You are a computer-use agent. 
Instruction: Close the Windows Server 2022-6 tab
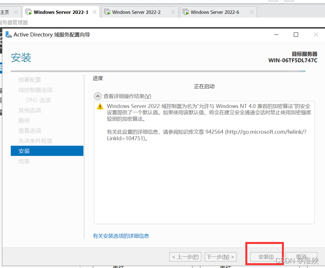[x=251, y=12]
